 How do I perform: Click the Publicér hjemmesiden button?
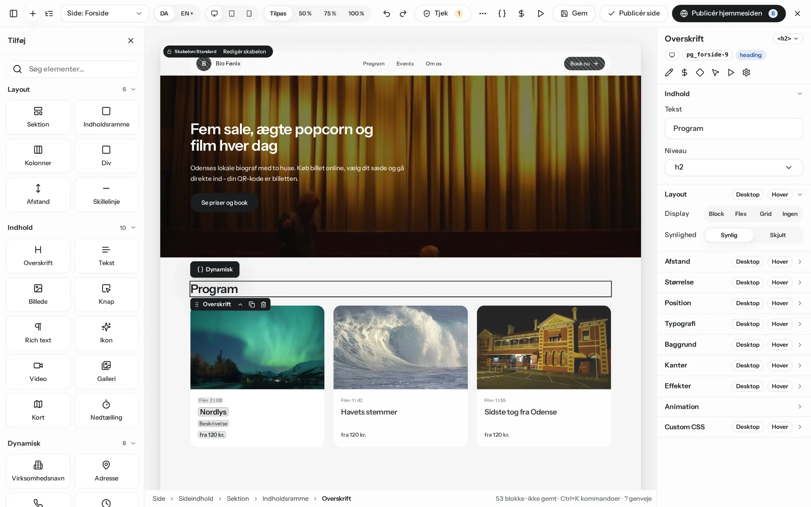click(729, 14)
